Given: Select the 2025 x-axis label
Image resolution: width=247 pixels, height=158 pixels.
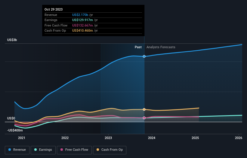Looking at the screenshot, I should (x=195, y=138).
